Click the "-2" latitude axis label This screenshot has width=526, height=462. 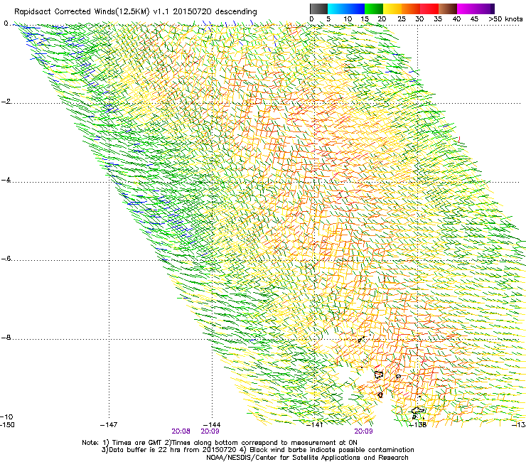6,102
